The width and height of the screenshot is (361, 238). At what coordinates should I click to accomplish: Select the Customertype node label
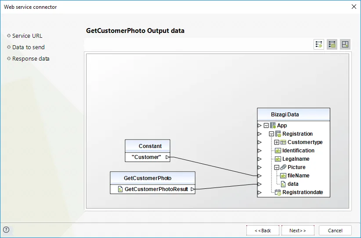point(305,142)
